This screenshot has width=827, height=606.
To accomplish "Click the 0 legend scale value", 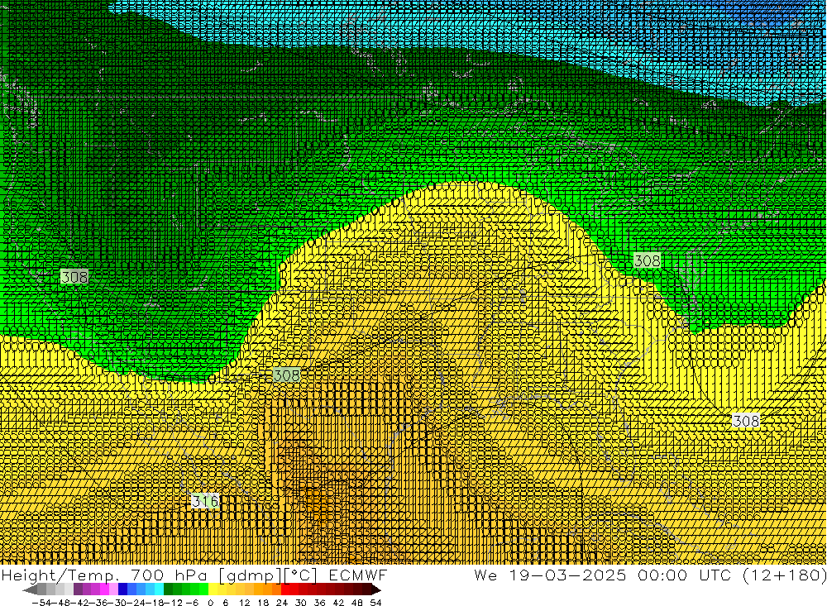I will 210,603.
